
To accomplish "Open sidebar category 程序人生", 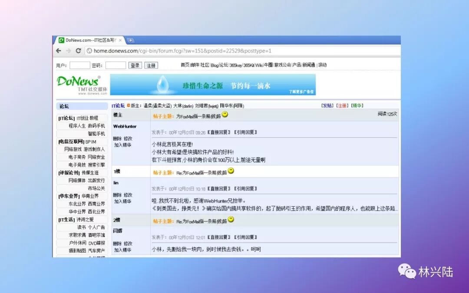I will [x=77, y=126].
